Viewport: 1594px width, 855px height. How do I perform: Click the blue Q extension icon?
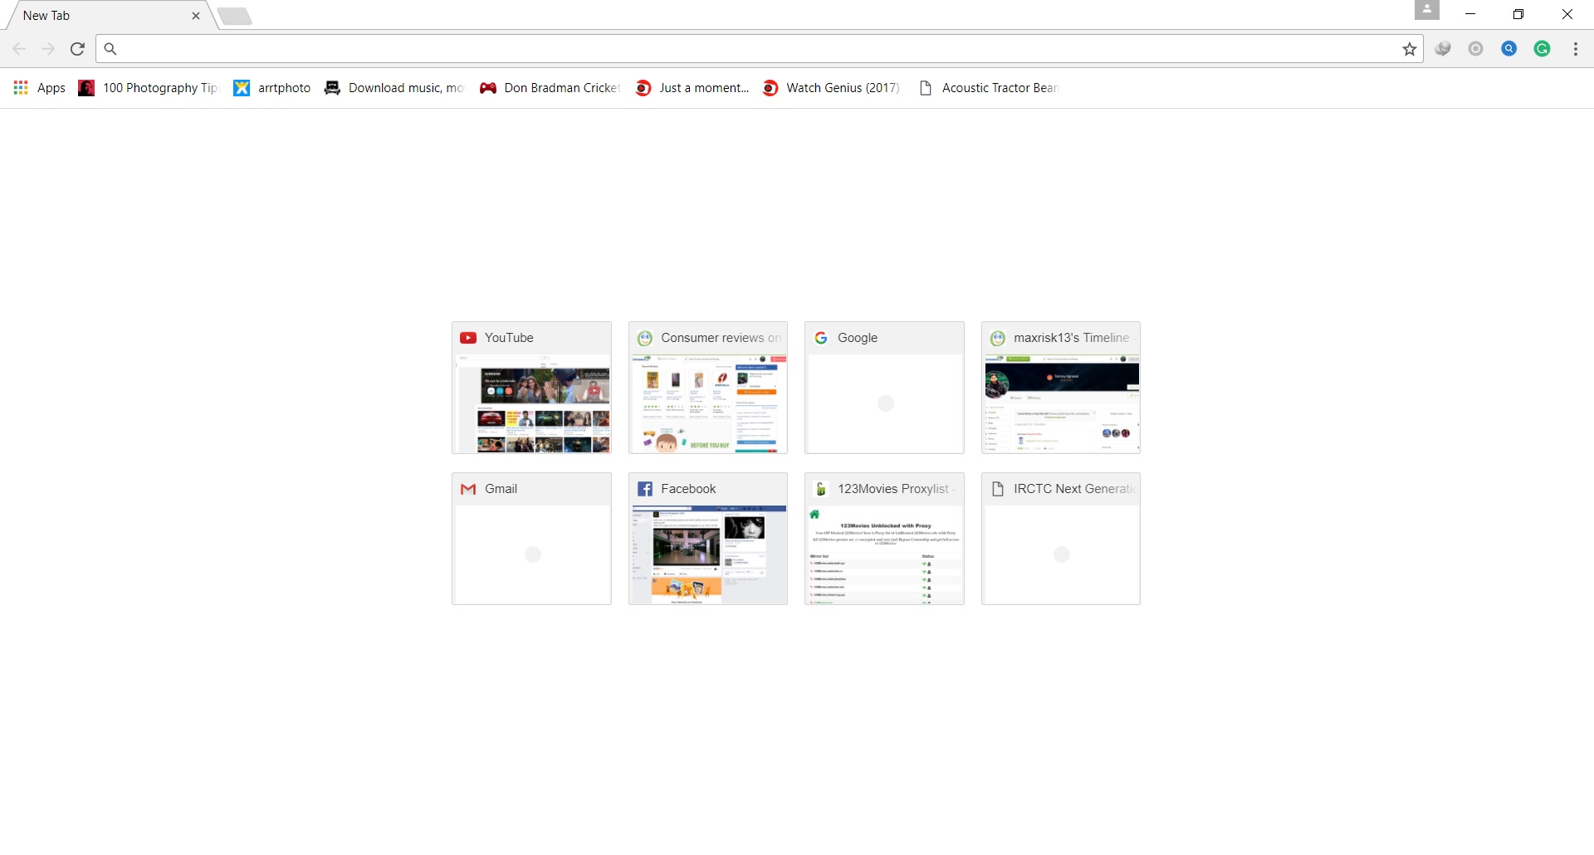click(x=1508, y=49)
